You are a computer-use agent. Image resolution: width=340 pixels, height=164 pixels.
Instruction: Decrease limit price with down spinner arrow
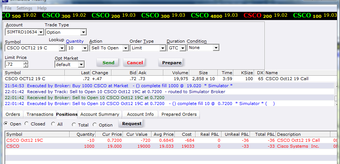click(x=26, y=66)
